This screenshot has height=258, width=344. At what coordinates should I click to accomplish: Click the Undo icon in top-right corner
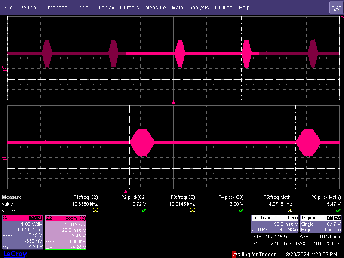(336, 7)
